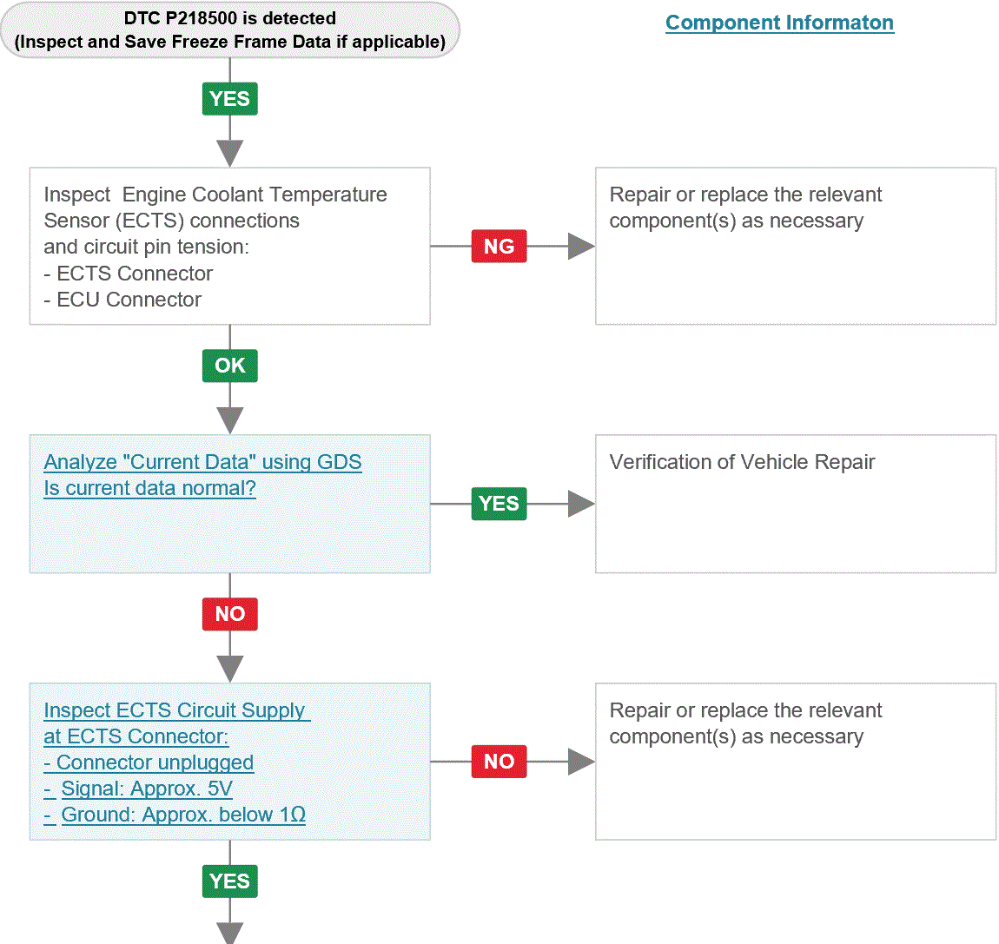Click red NO badge beside ECTS Circuit box
Image resolution: width=999 pixels, height=944 pixels.
[x=499, y=761]
